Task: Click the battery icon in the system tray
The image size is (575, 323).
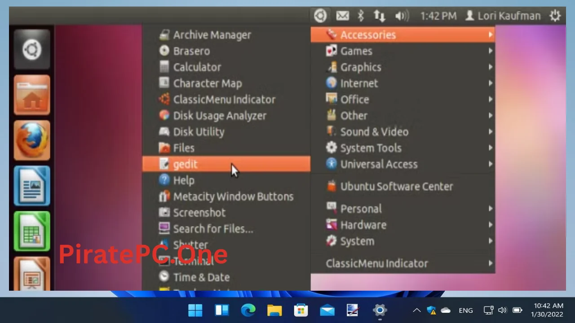Action: pos(517,310)
